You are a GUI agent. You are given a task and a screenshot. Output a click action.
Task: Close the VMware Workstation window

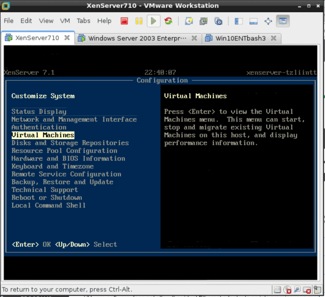tap(318, 6)
